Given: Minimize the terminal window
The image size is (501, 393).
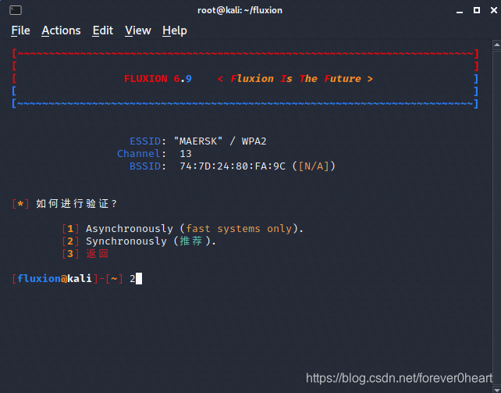Looking at the screenshot, I should [460, 11].
